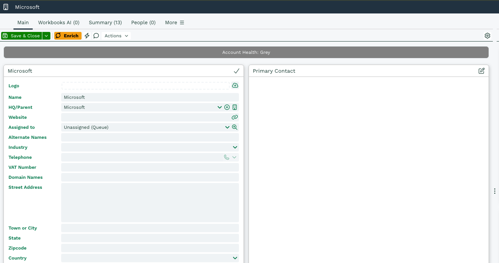
Task: Open the settings gear icon
Action: point(487,36)
